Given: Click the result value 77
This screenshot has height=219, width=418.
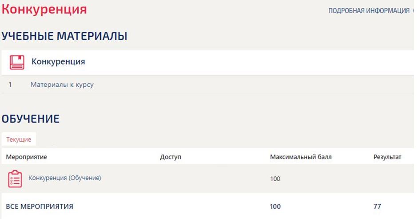Looking at the screenshot, I should coord(377,207).
